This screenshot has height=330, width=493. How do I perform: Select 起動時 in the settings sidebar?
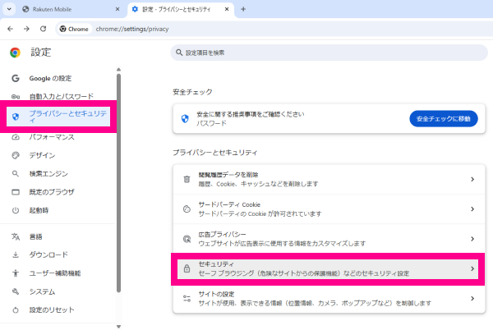click(x=39, y=210)
